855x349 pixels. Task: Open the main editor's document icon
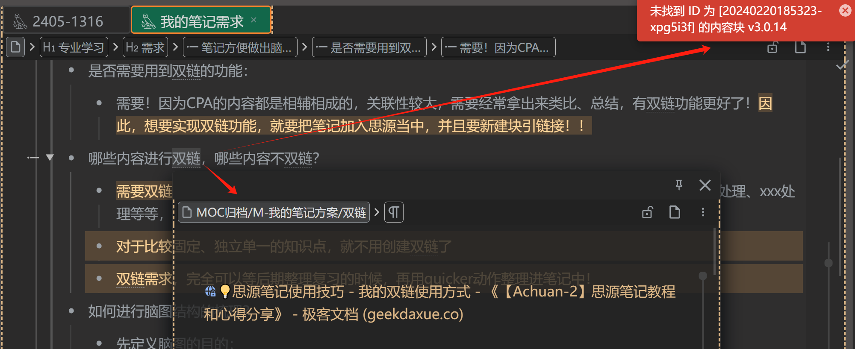point(800,47)
